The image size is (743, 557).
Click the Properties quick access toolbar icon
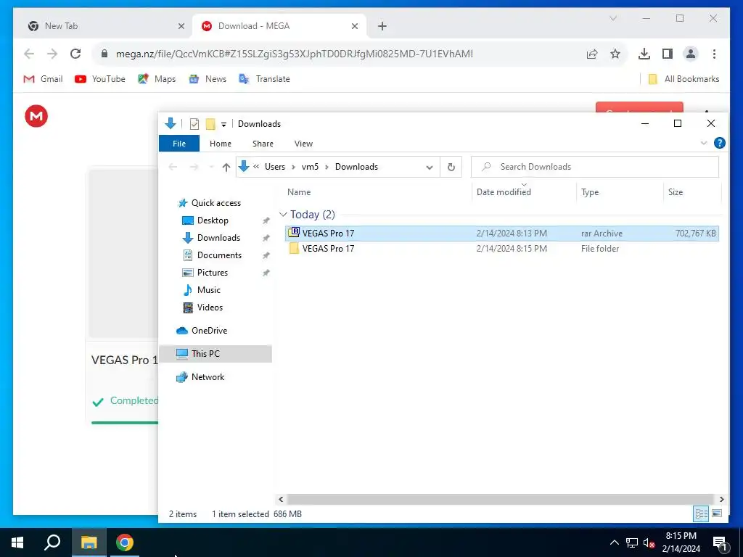pyautogui.click(x=194, y=124)
